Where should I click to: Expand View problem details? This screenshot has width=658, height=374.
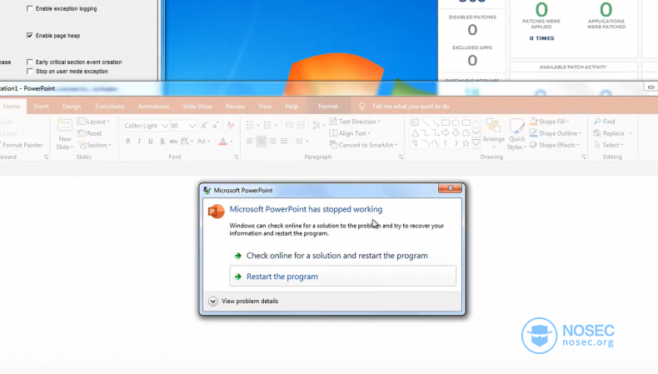tap(243, 301)
